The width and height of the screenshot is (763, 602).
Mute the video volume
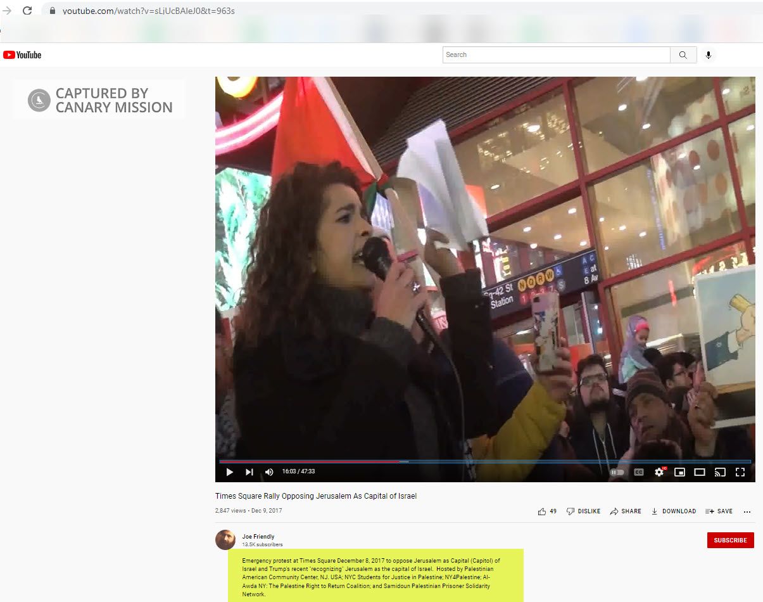coord(269,472)
